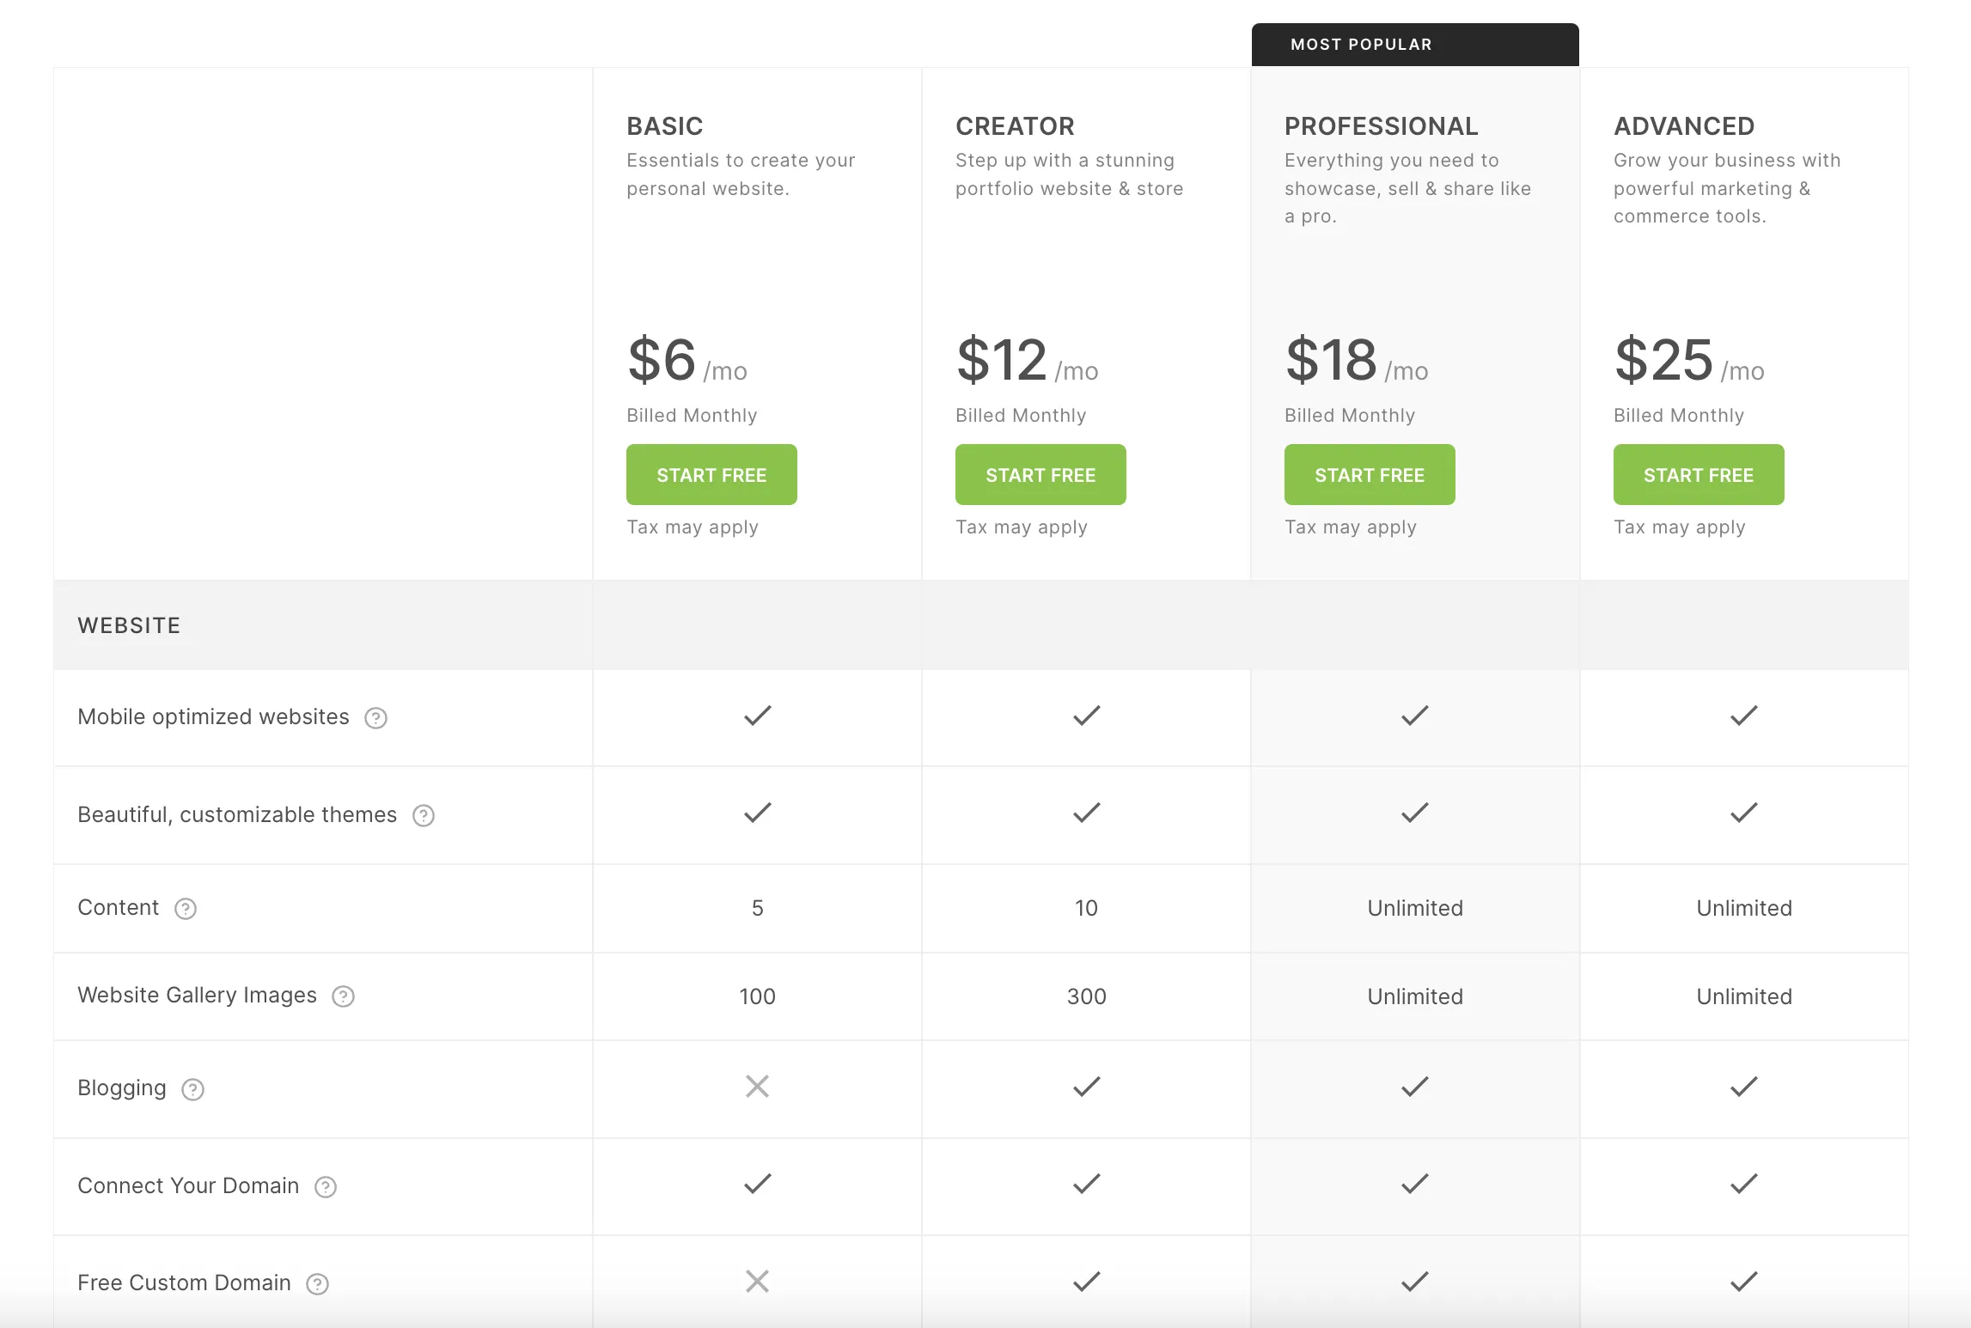This screenshot has height=1328, width=1971.
Task: Click the $6 /mo price
Action: point(687,361)
